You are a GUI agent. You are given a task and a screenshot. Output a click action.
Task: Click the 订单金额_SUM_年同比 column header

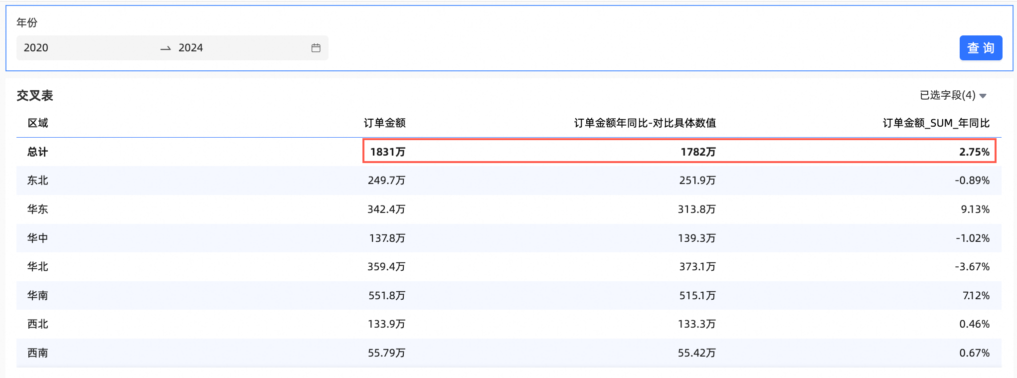(x=936, y=123)
